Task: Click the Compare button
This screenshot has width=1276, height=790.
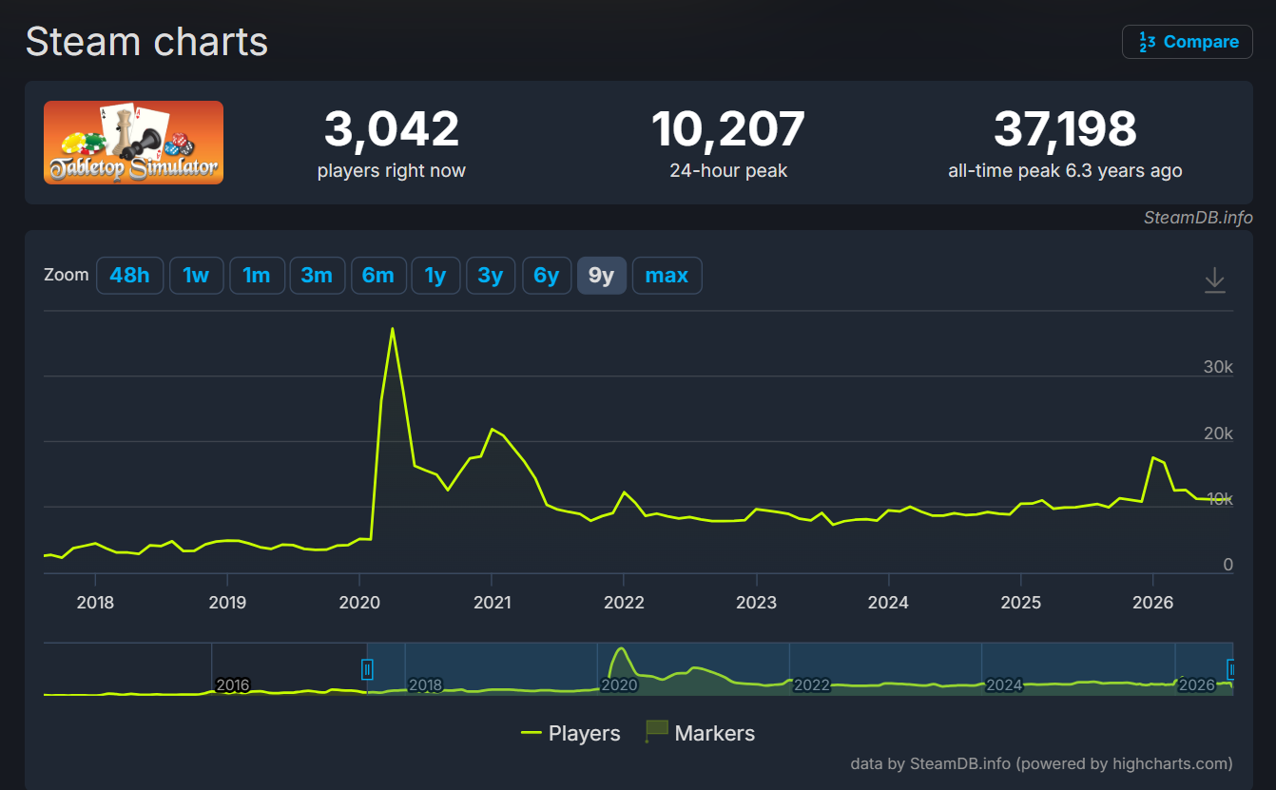Action: [1188, 42]
